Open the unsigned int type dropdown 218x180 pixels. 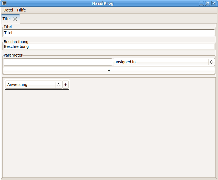[x=161, y=62]
